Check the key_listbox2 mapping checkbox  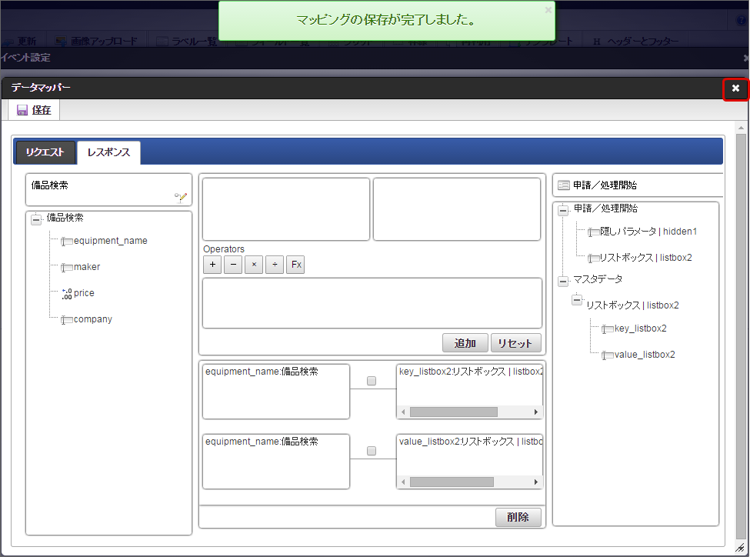coord(372,381)
